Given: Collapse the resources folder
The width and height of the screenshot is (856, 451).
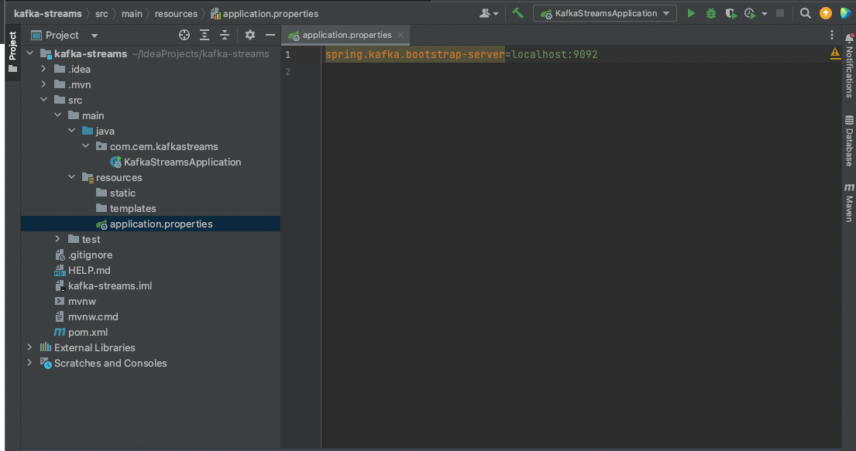Looking at the screenshot, I should (x=72, y=177).
